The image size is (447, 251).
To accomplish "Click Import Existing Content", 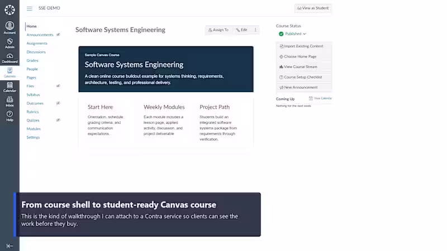I will coord(304,46).
